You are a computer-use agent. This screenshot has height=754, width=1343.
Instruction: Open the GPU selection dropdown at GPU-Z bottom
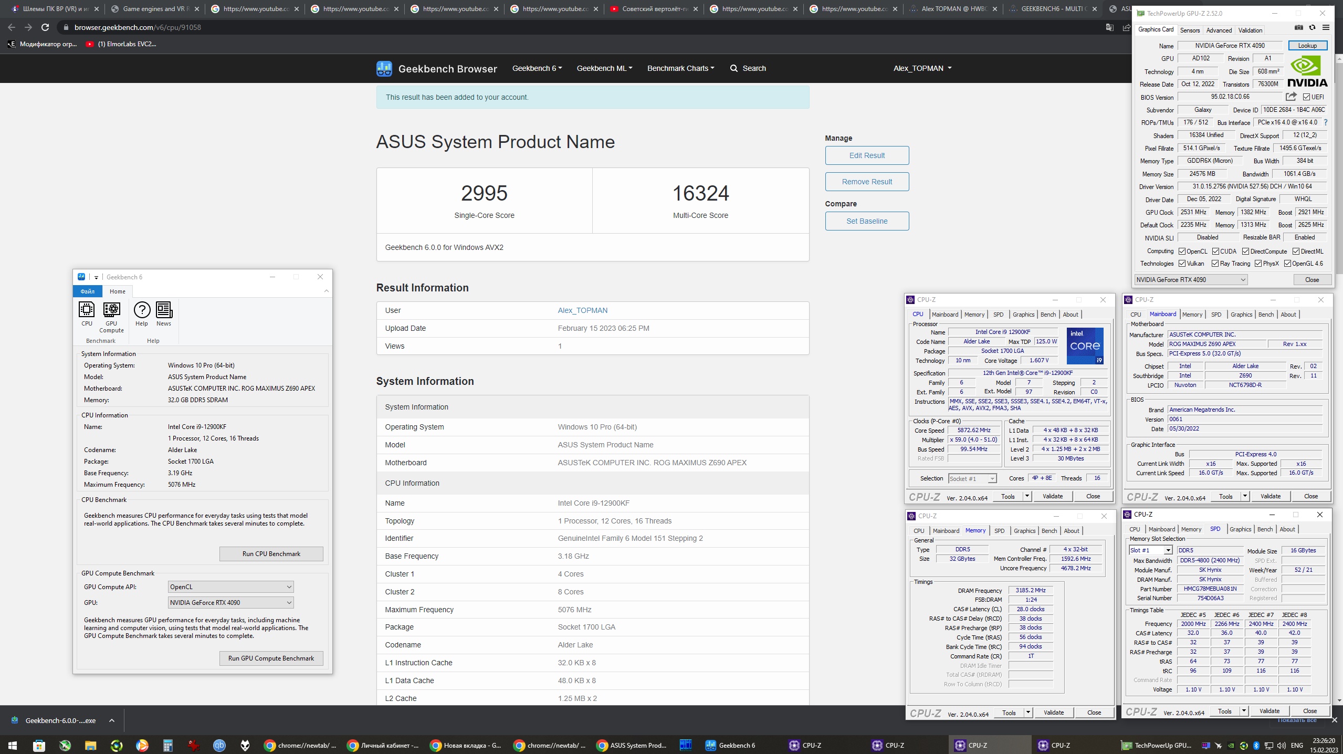[1191, 280]
